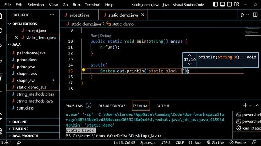Select the first powershell terminal
Screen dimensions: 261x146
click(248, 114)
